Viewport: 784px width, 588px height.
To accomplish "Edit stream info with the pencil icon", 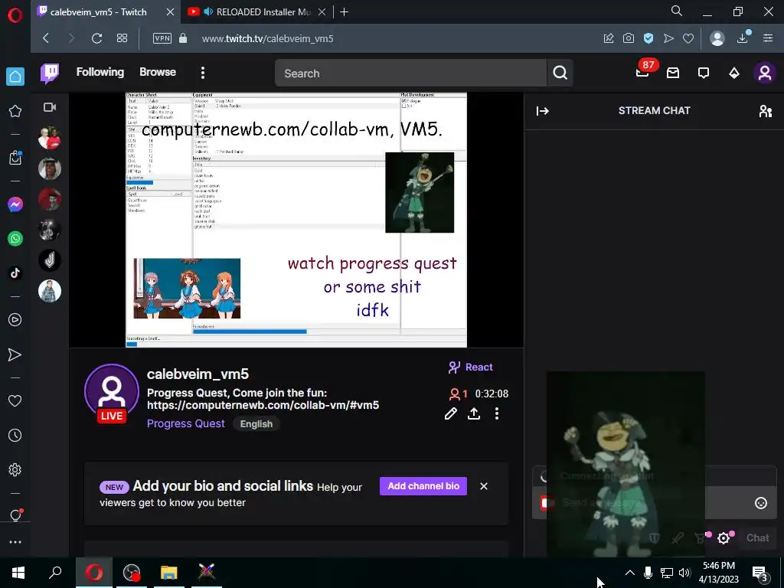I will [x=450, y=413].
